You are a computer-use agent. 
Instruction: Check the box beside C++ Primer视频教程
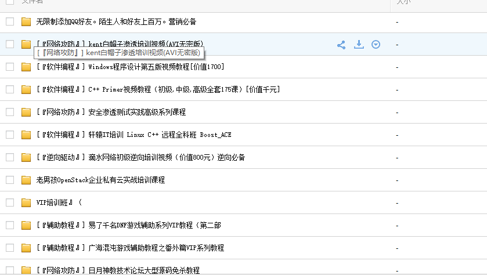pos(10,89)
